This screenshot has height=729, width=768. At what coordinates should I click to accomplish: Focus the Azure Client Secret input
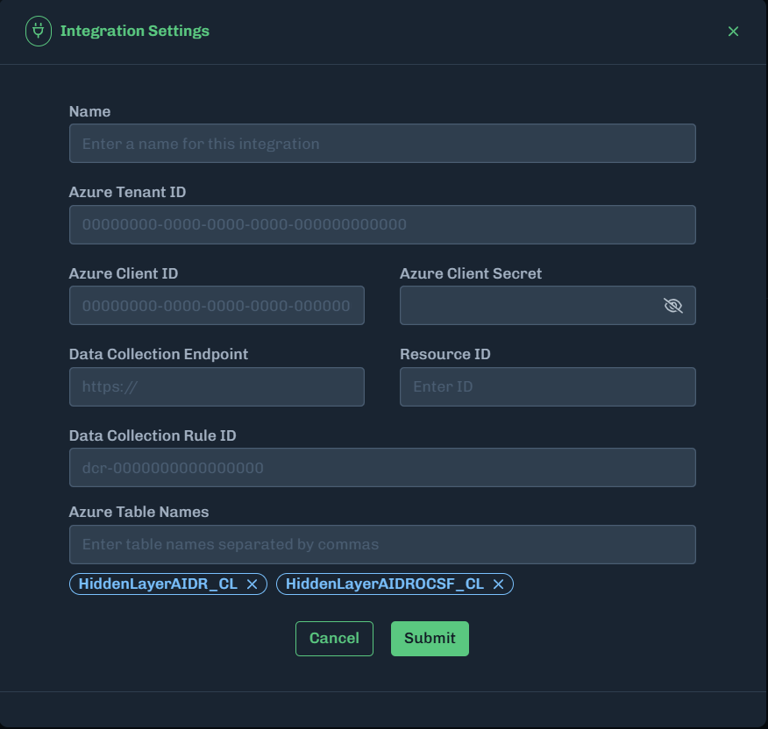pos(526,306)
